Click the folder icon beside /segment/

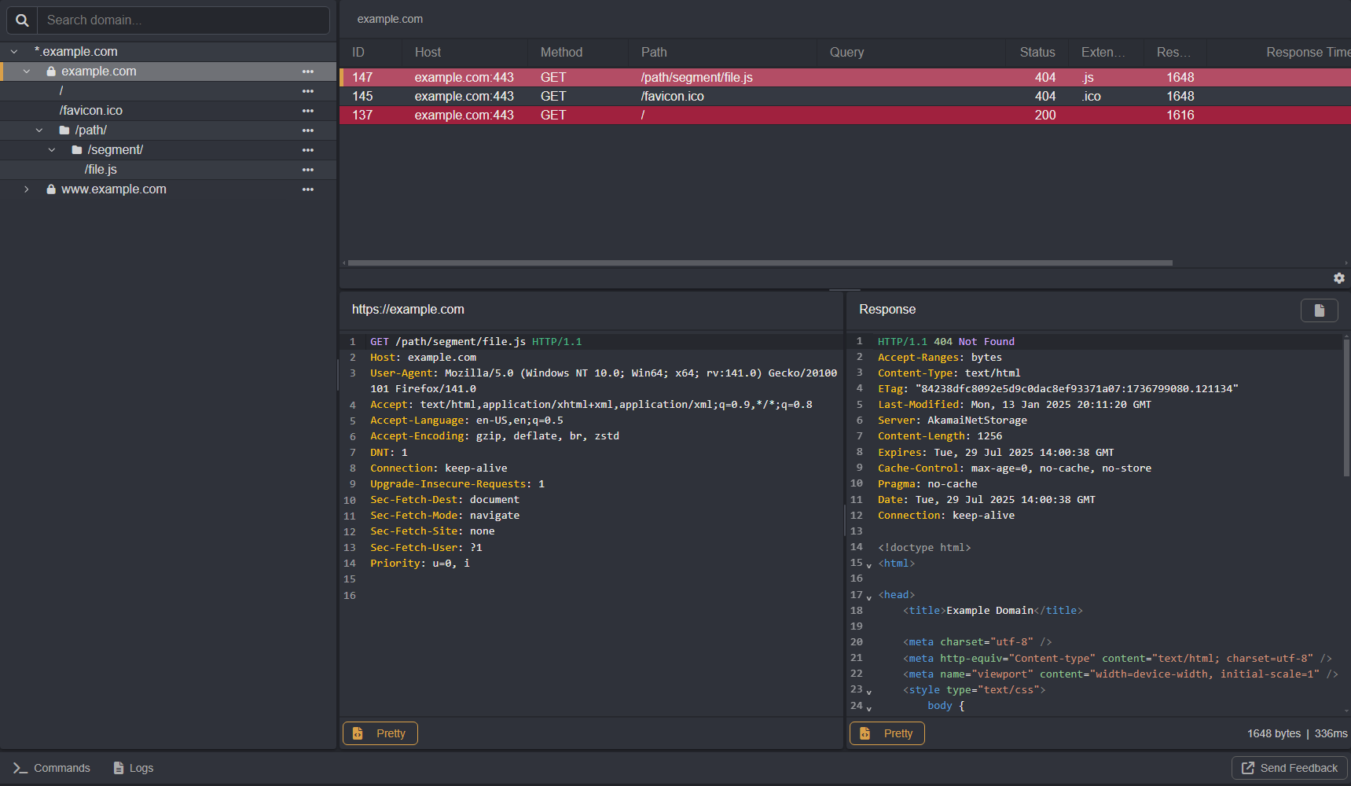[x=77, y=149]
